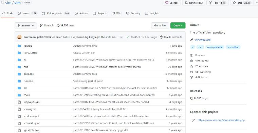Click the text-editor topic tag

tap(233, 47)
